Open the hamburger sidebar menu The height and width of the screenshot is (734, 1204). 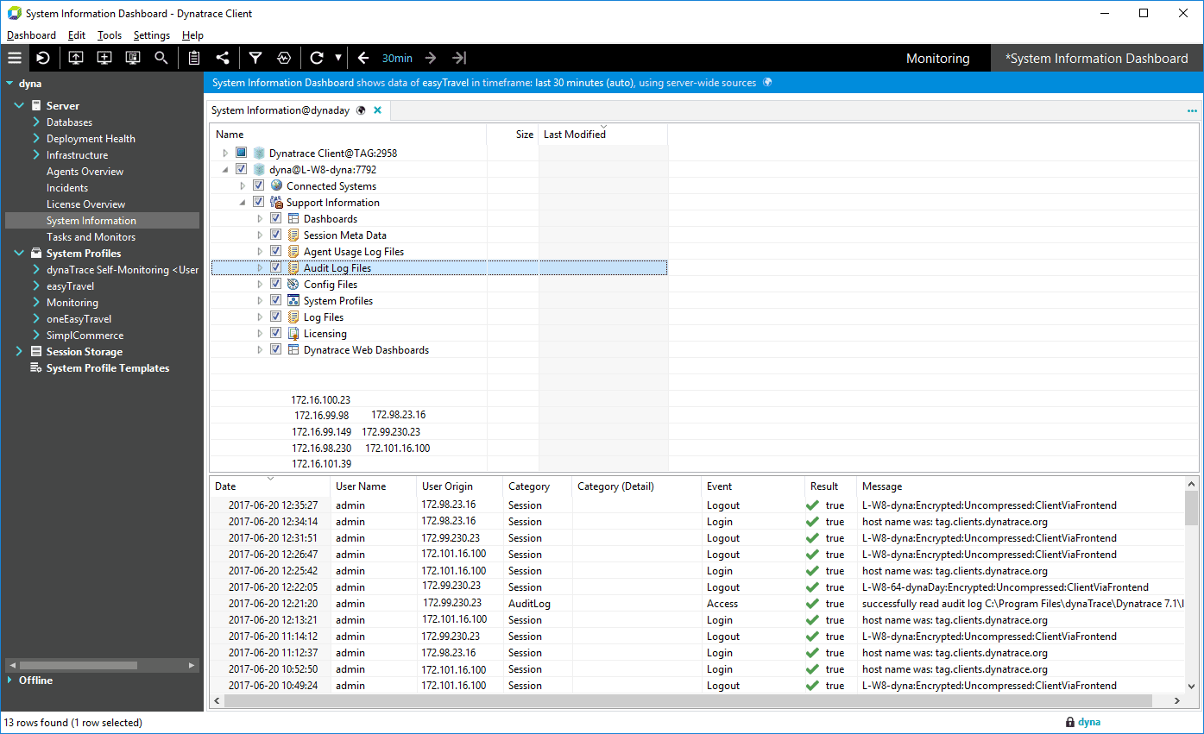[14, 58]
